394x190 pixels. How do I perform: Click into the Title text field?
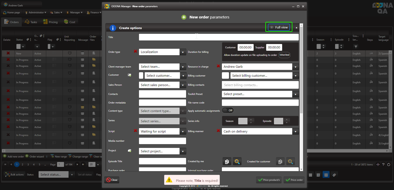(x=219, y=37)
